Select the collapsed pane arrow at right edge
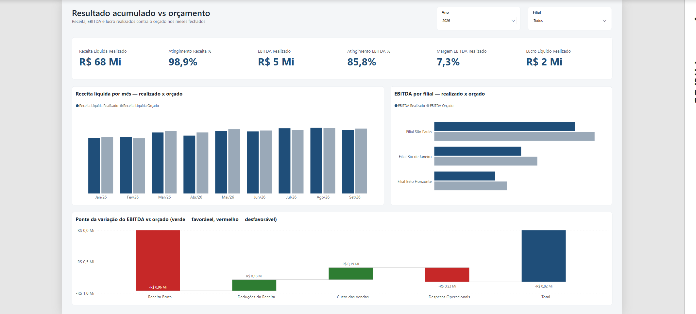 695,19
